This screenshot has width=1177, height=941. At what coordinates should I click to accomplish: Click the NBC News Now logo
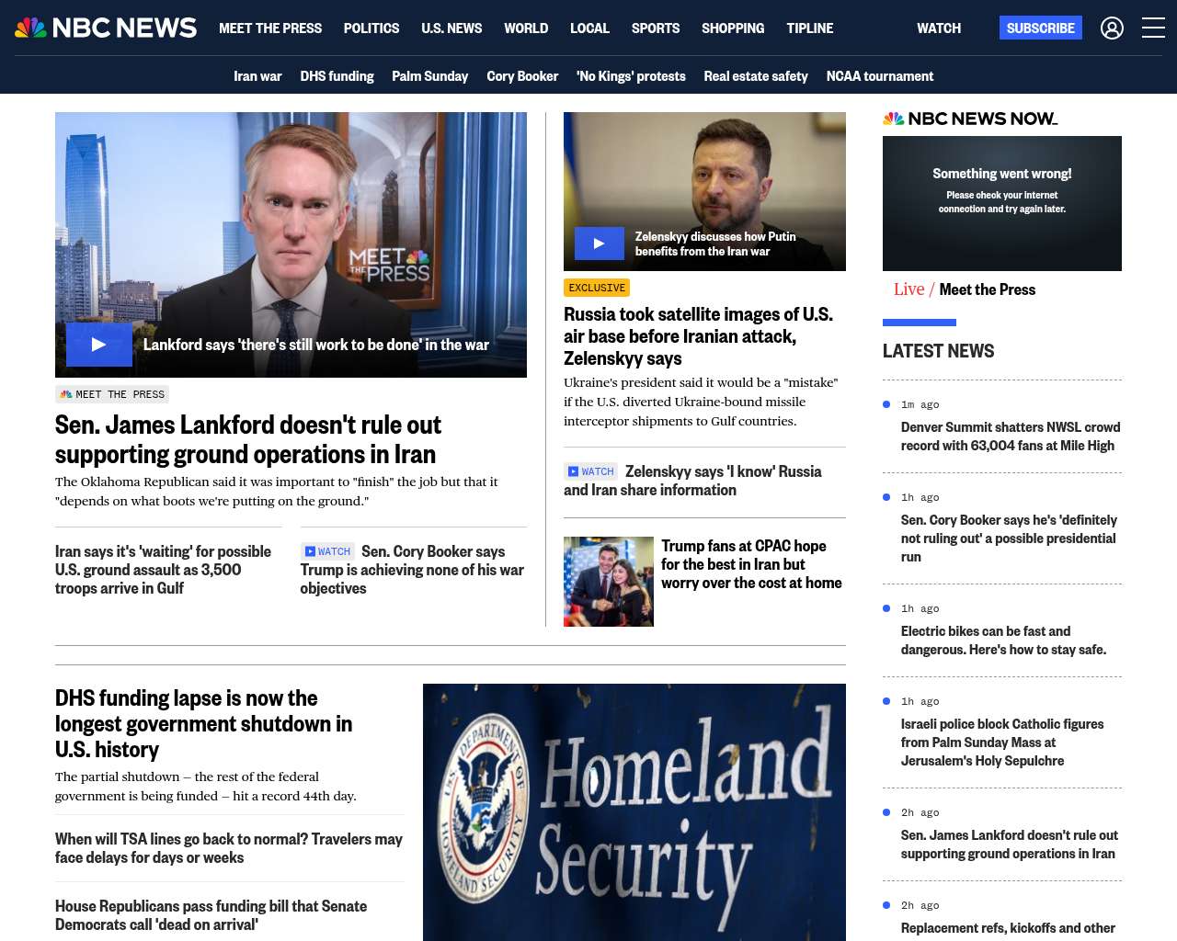point(970,119)
